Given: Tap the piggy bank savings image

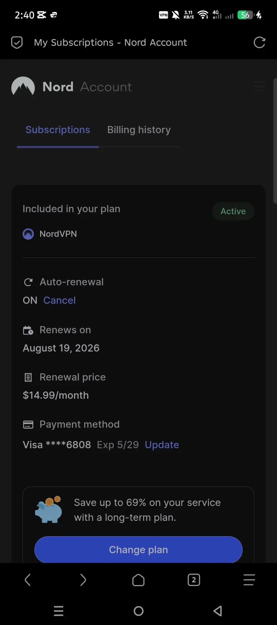Looking at the screenshot, I should (x=48, y=509).
